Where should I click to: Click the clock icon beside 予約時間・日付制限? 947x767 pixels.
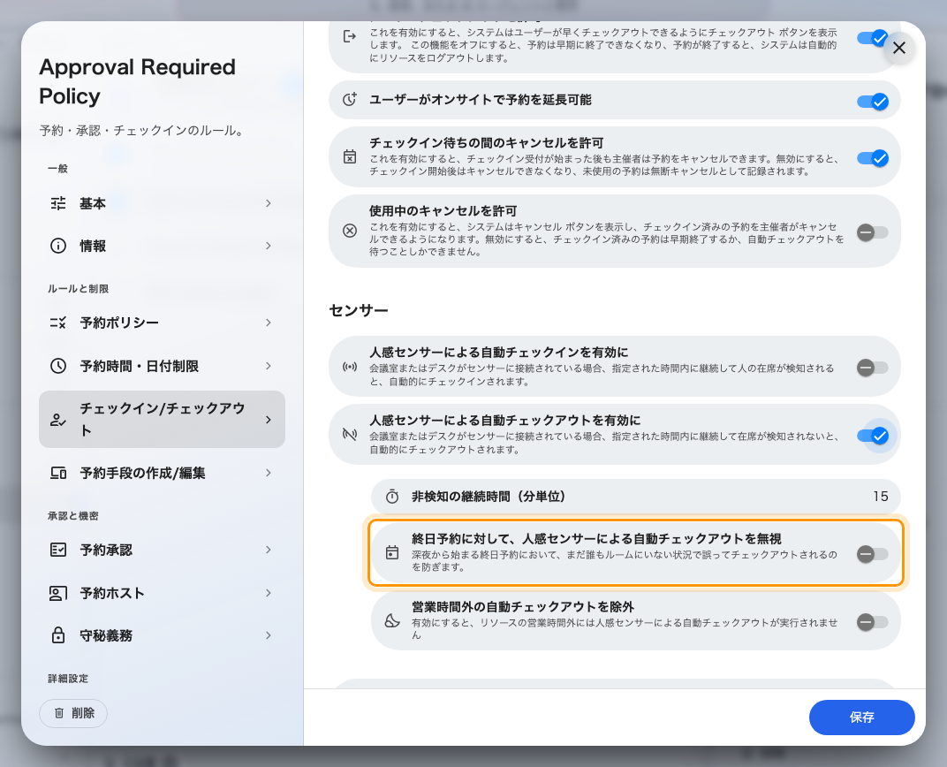point(58,365)
